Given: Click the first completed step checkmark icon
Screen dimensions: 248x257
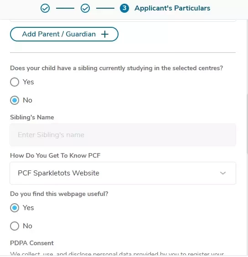Looking at the screenshot, I should (x=45, y=8).
